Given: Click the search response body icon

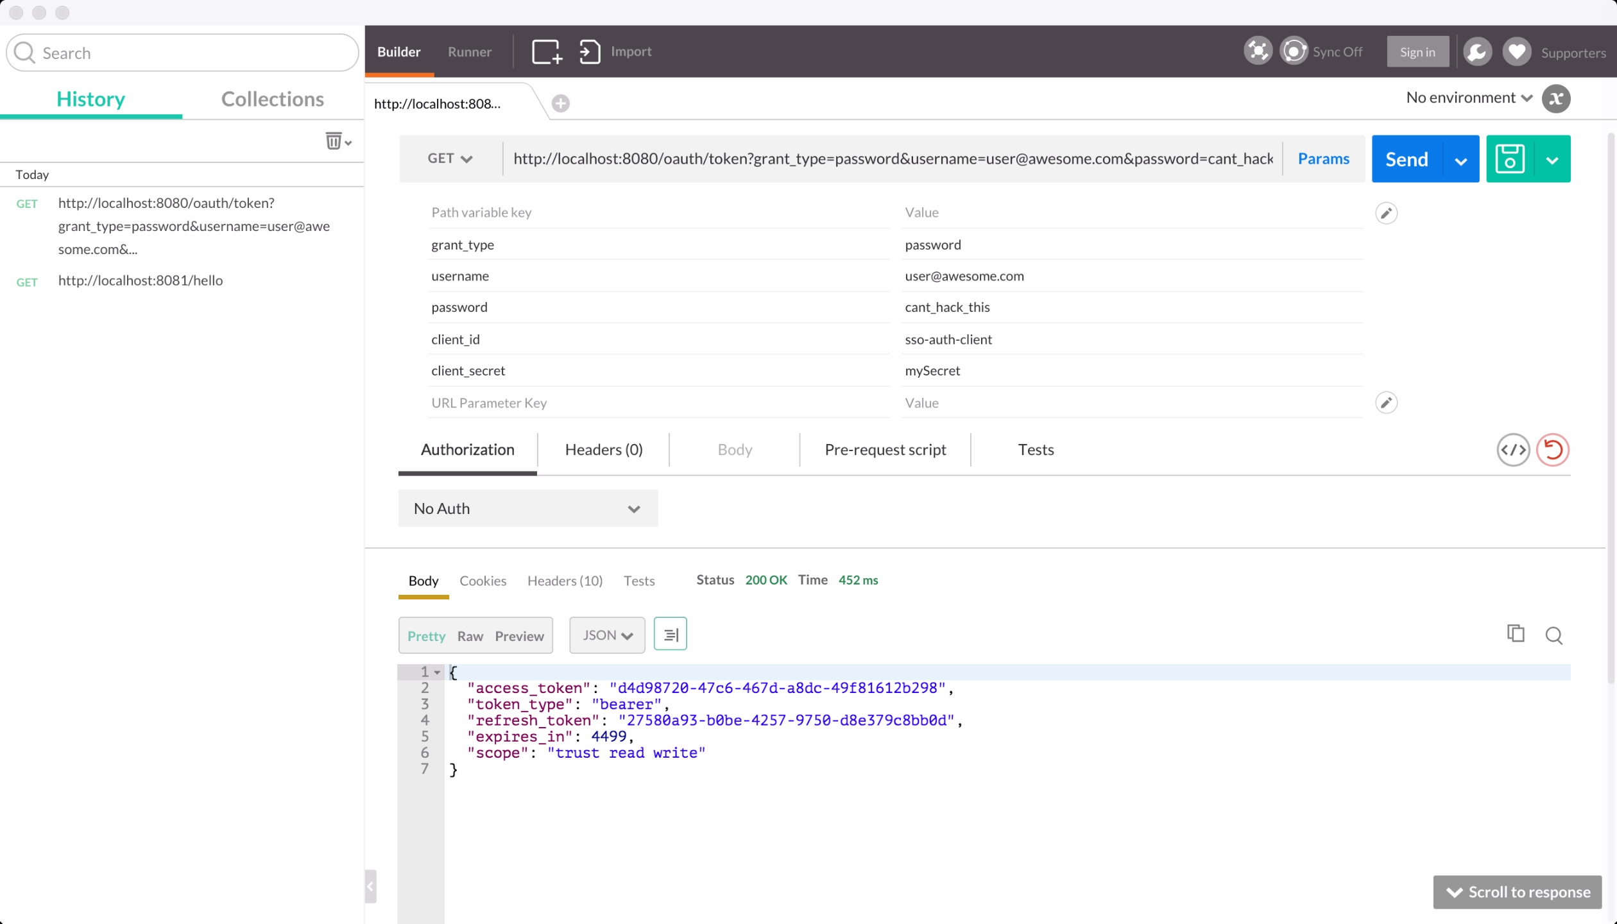Looking at the screenshot, I should click(1553, 635).
